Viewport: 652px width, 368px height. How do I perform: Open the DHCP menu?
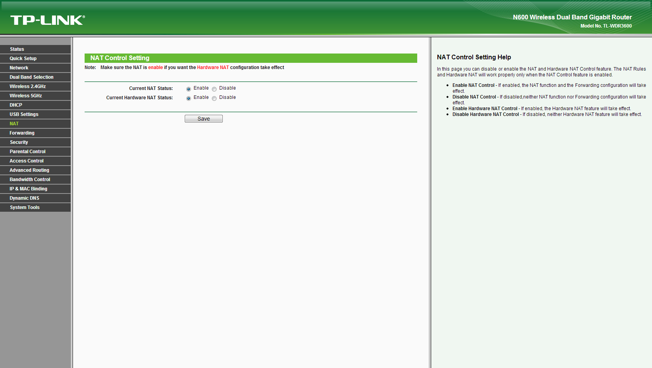(x=35, y=105)
